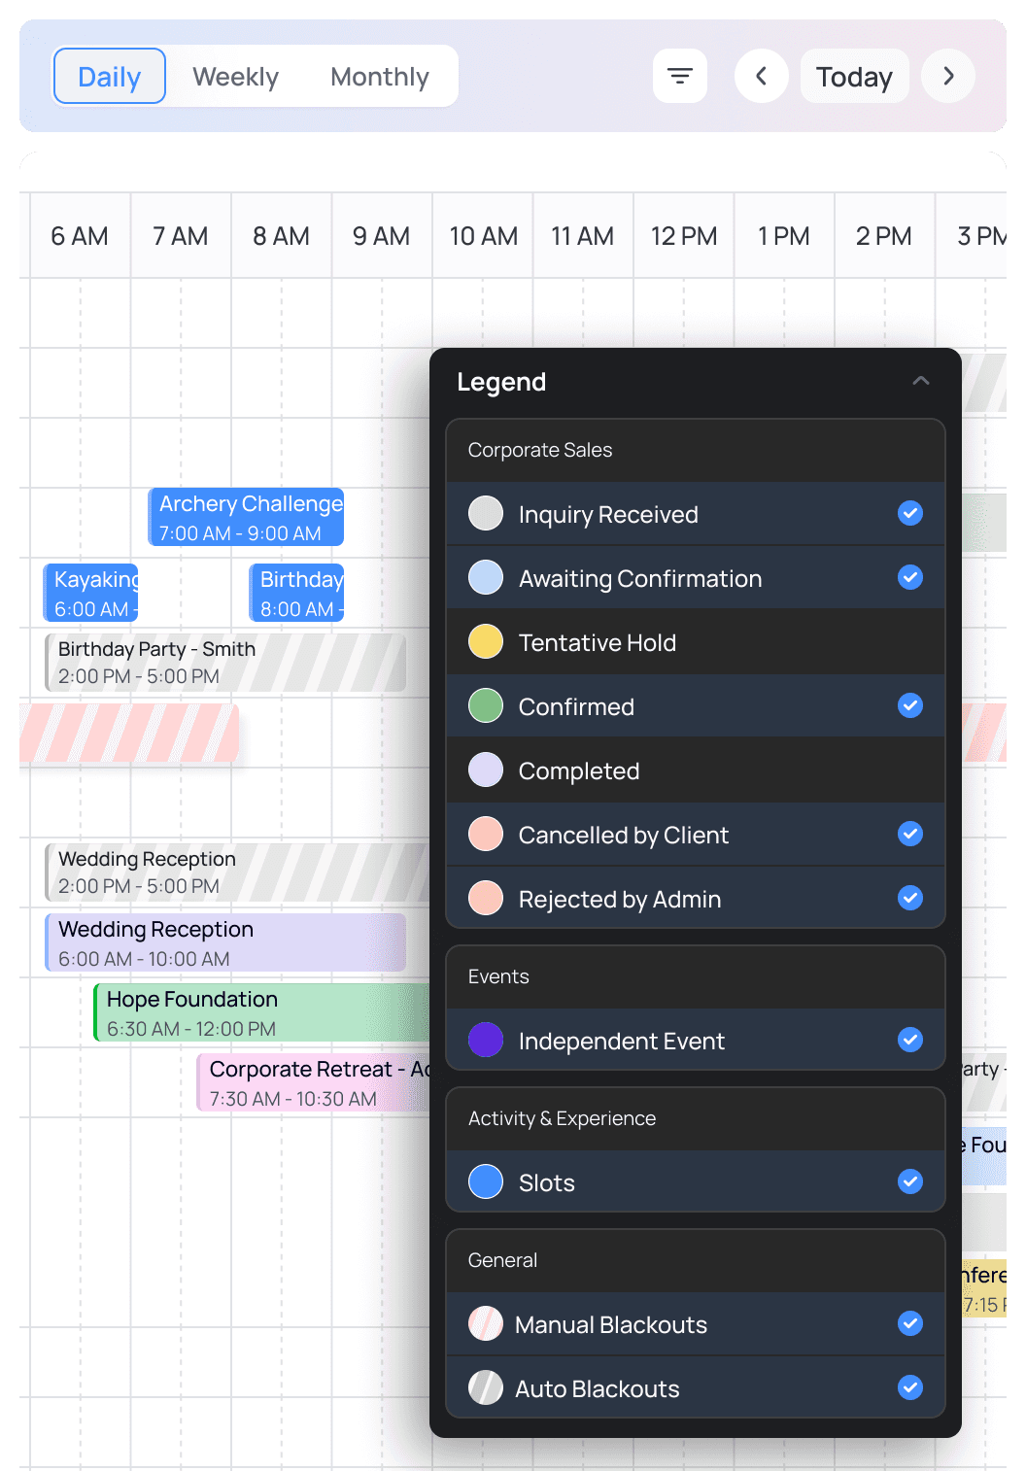Enable the Completed status filter
The height and width of the screenshot is (1471, 1026).
pos(910,770)
